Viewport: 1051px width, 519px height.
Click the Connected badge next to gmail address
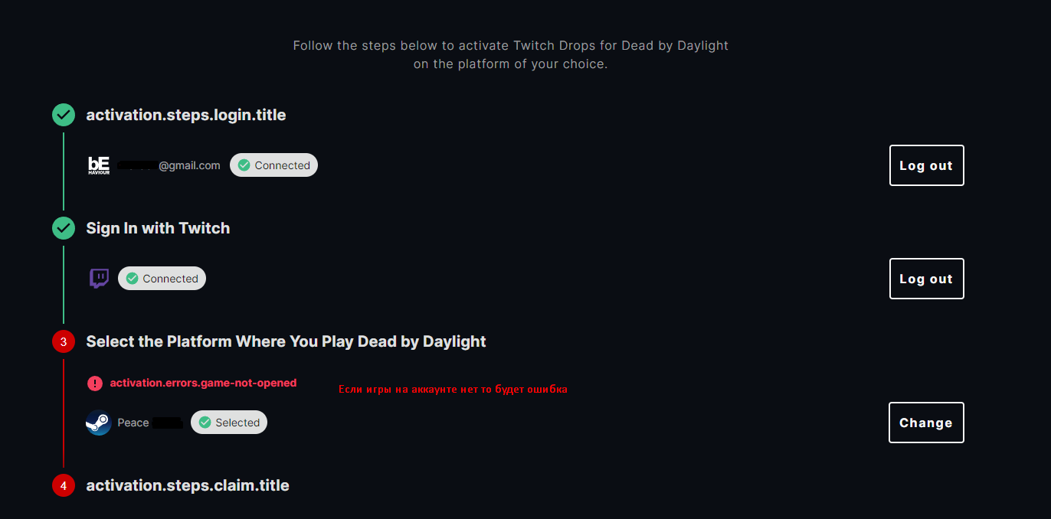tap(273, 165)
